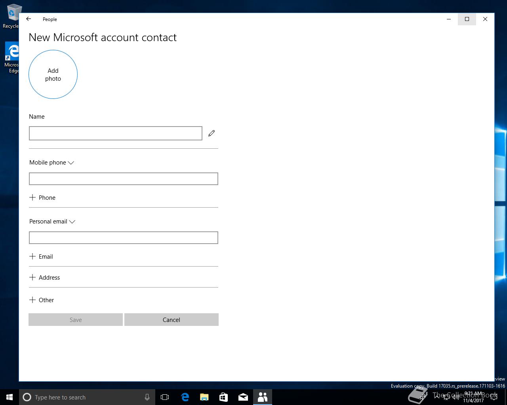
Task: Open the Mobile phone type dropdown
Action: click(51, 163)
